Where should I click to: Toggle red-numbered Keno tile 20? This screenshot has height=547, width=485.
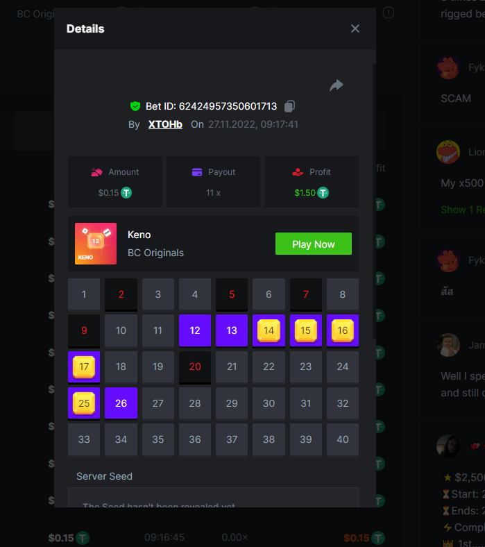(x=194, y=367)
